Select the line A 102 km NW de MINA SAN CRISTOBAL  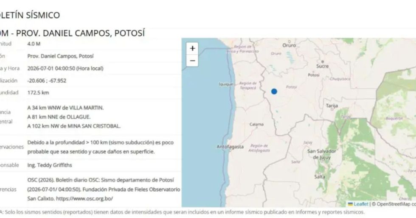click(74, 126)
